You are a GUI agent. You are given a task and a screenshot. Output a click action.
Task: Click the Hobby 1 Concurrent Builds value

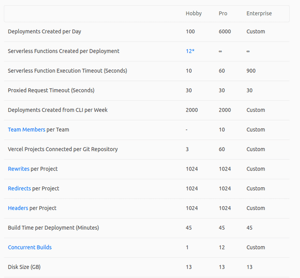pos(187,247)
